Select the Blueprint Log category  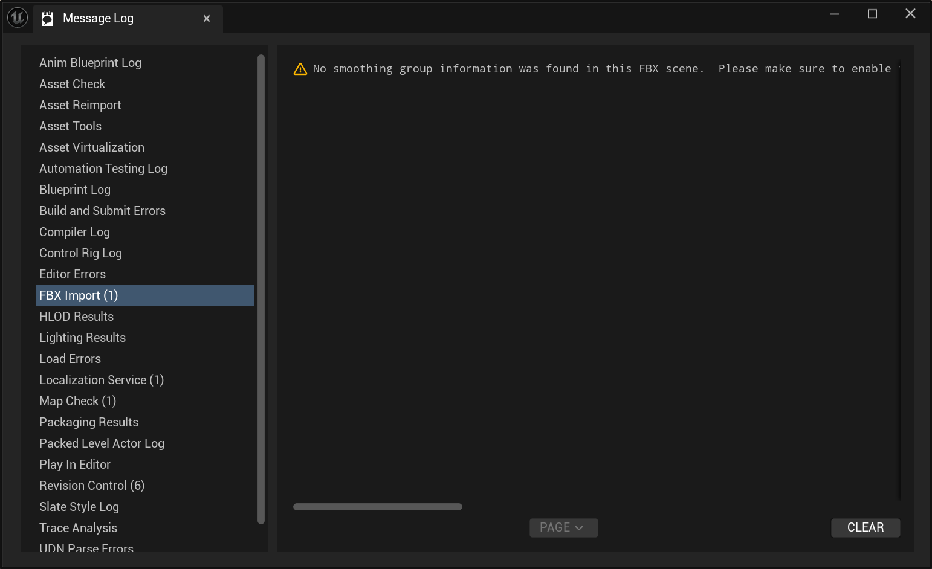click(x=74, y=189)
